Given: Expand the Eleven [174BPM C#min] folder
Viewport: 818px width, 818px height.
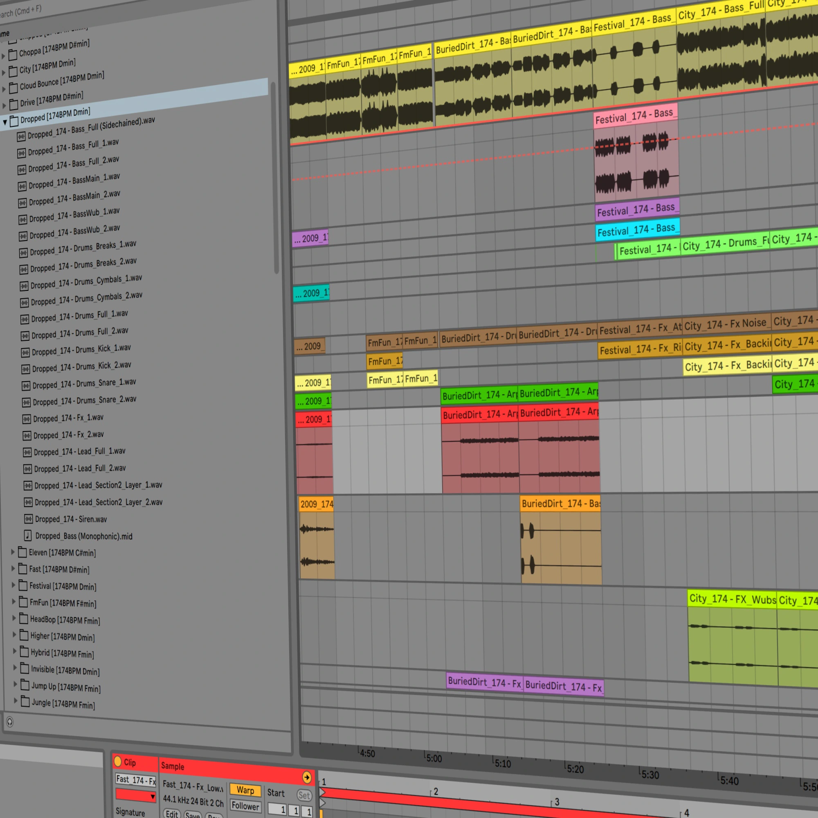Looking at the screenshot, I should click(13, 552).
